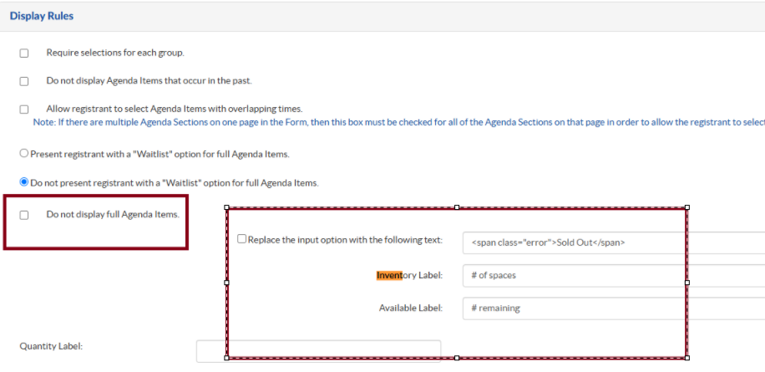Click the right-middle selection box handle

pyautogui.click(x=687, y=283)
